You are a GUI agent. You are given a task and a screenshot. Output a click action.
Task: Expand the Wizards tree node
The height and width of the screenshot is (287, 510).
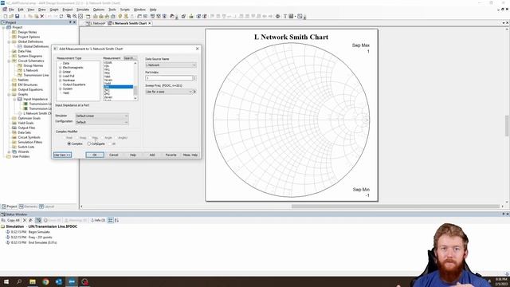(9, 151)
